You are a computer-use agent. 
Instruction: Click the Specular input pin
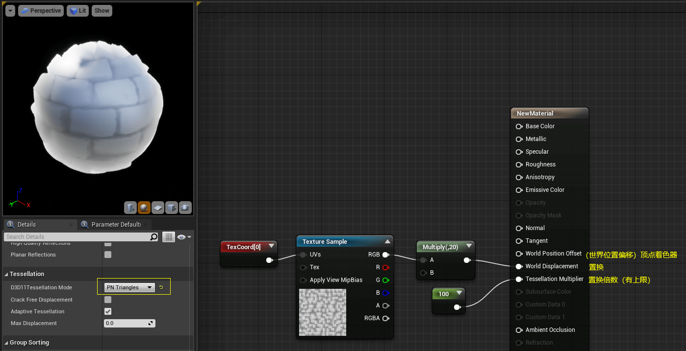point(519,152)
